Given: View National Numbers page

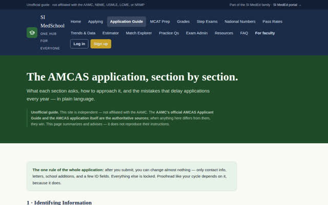Looking at the screenshot, I should coord(240,22).
